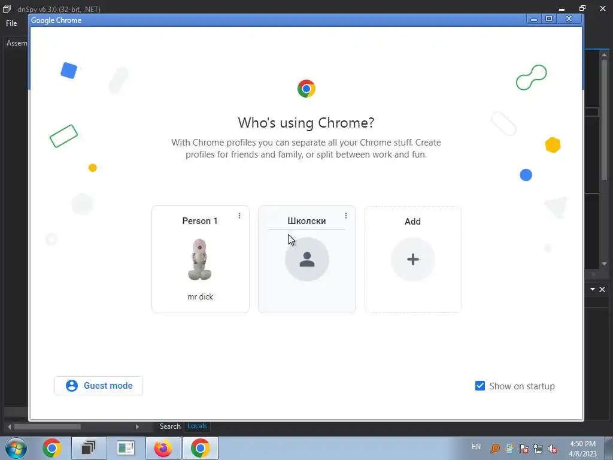Close the dnSpy bottom panel
Image resolution: width=613 pixels, height=460 pixels.
coord(602,289)
